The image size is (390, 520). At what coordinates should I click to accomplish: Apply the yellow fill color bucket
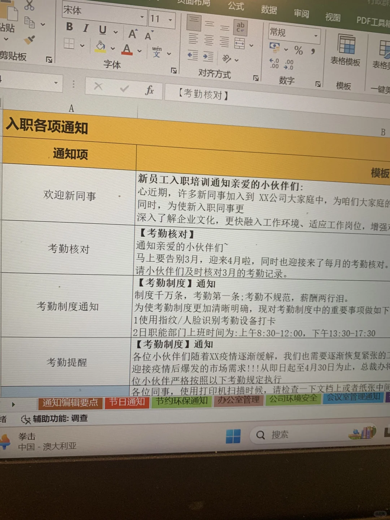point(100,46)
